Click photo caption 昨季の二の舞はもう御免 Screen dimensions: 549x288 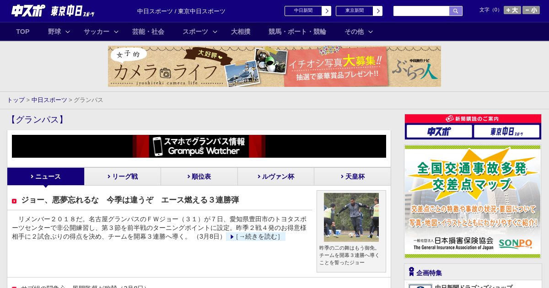pos(350,255)
